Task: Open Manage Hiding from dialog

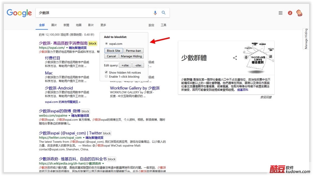Action: [131, 56]
